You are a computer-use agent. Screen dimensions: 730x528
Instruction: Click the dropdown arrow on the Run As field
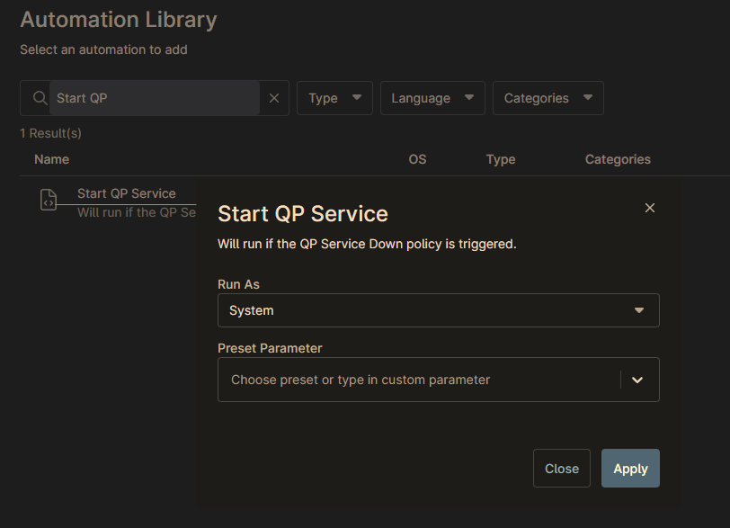click(x=639, y=309)
